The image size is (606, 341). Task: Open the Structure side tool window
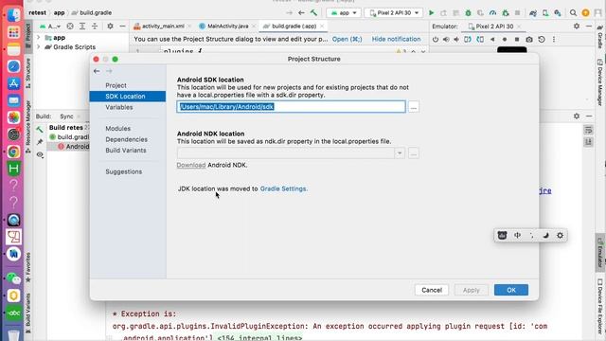pyautogui.click(x=28, y=73)
